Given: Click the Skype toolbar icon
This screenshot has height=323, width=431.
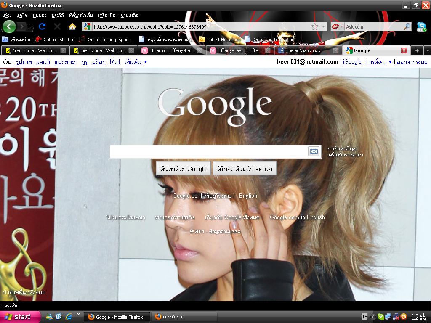Looking at the screenshot, I should click(x=421, y=26).
